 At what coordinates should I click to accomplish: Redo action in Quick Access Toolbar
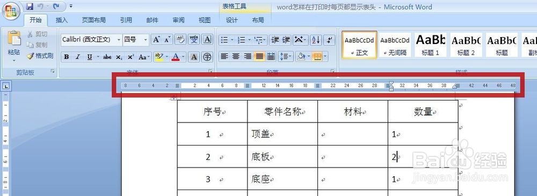point(56,6)
